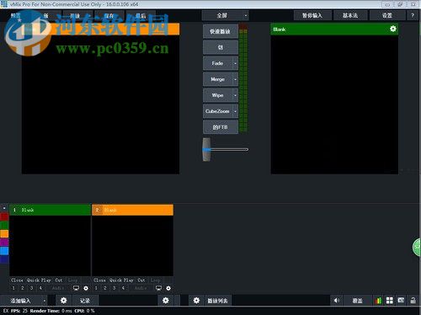Click the 快速播放 transition button
Screen dimensions: 421x315
(x=221, y=31)
